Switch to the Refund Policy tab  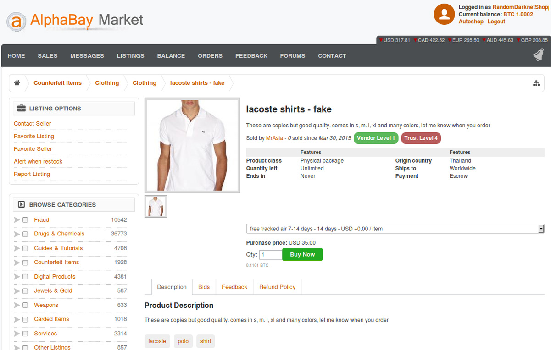[278, 287]
